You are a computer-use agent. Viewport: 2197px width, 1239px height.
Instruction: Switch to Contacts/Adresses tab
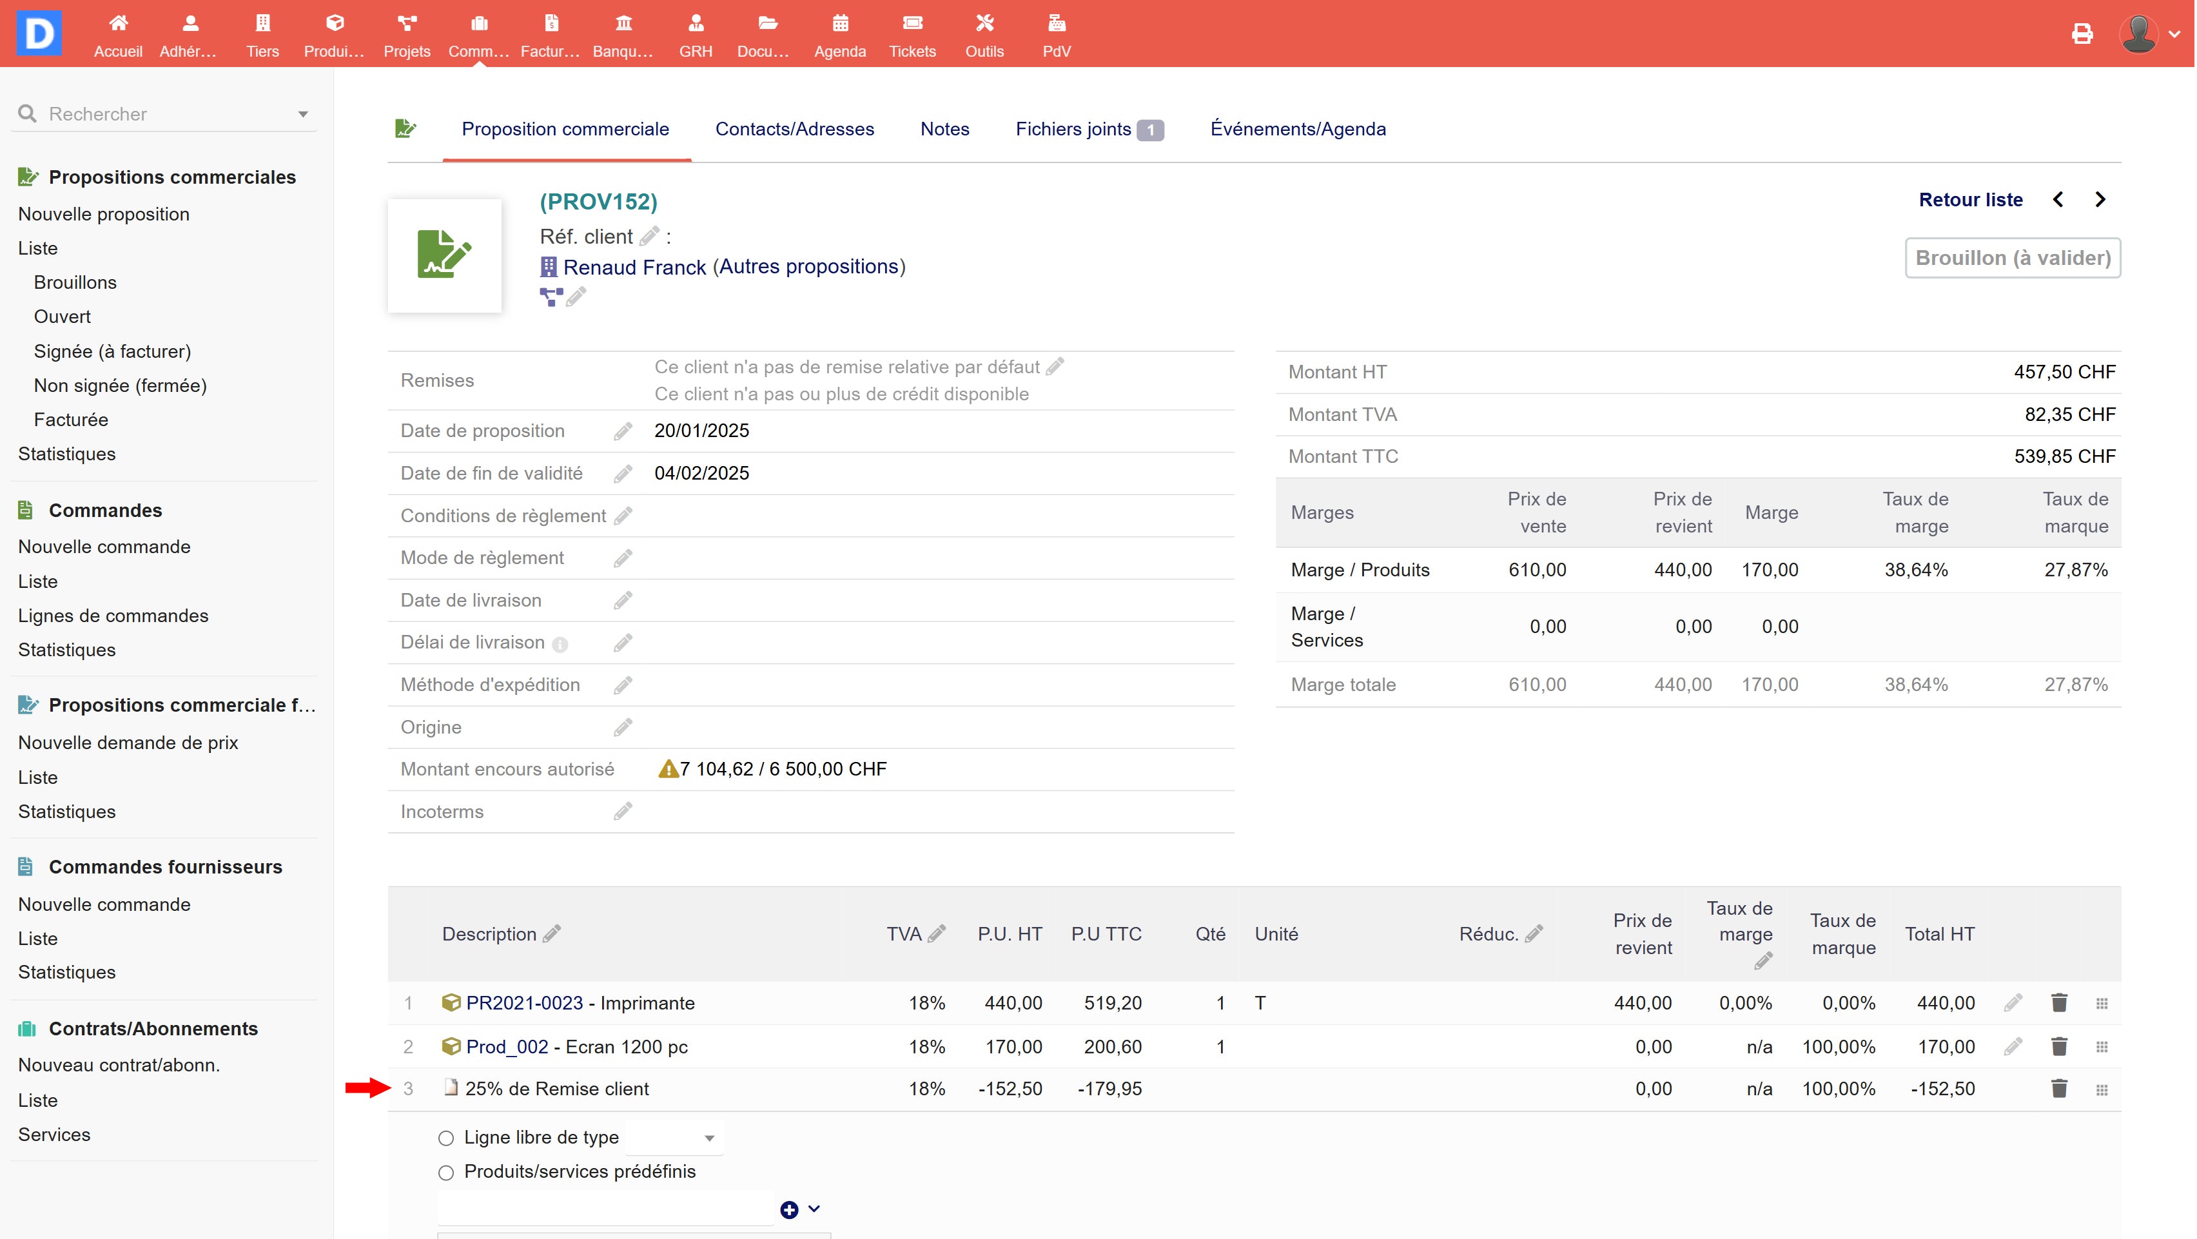pos(794,130)
